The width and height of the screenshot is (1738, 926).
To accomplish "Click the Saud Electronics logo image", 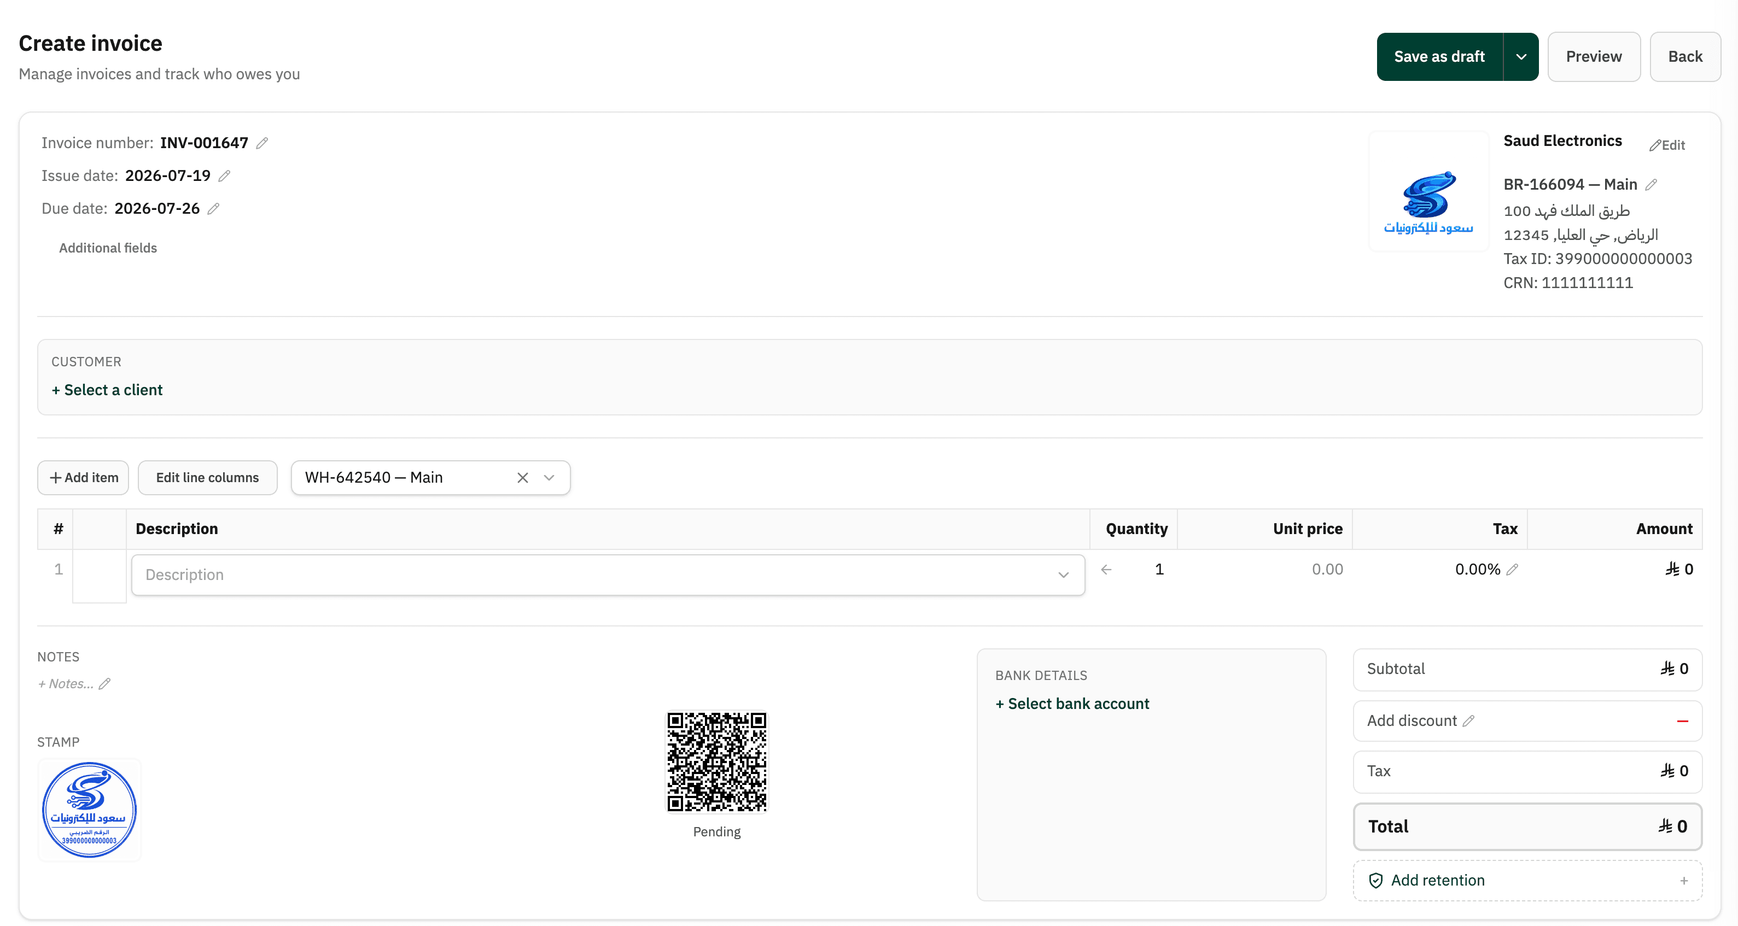I will pos(1428,192).
